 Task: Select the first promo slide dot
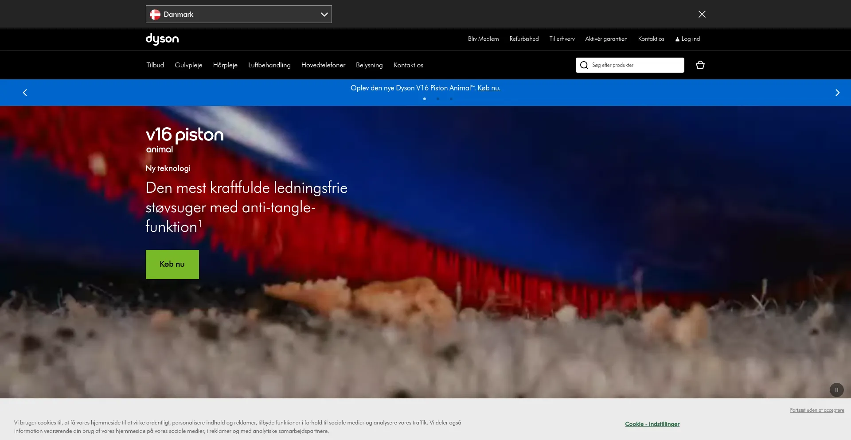tap(425, 99)
